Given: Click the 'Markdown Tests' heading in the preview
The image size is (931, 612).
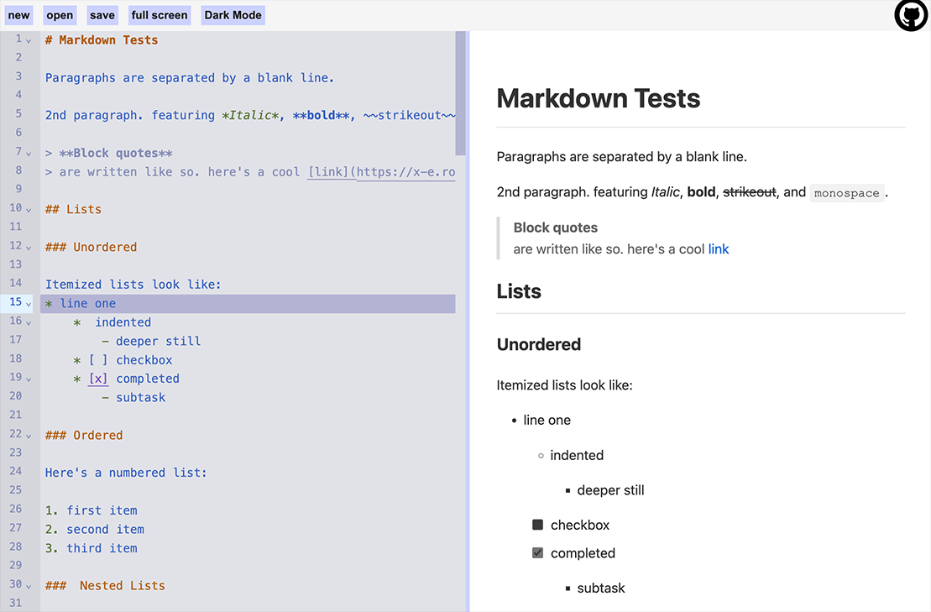Looking at the screenshot, I should [x=599, y=98].
